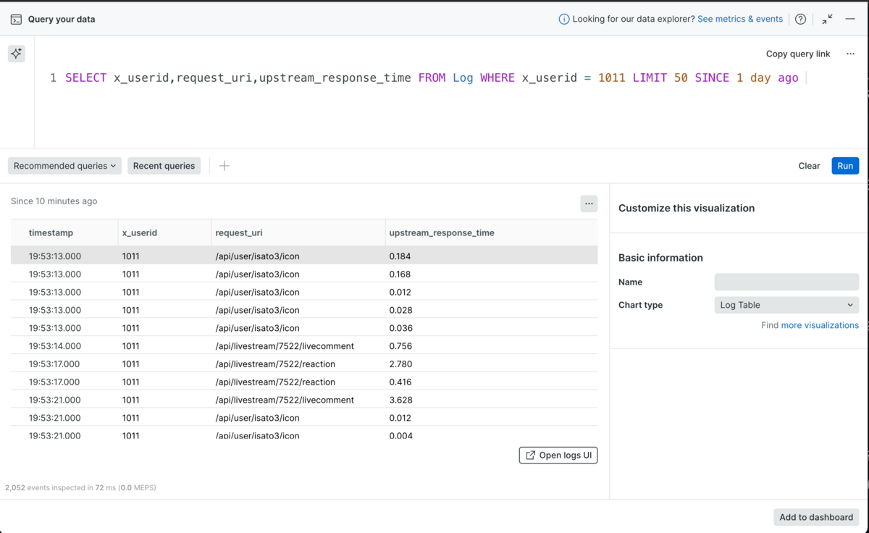Click the collapse panel arrows icon
This screenshot has height=533, width=869.
click(827, 20)
